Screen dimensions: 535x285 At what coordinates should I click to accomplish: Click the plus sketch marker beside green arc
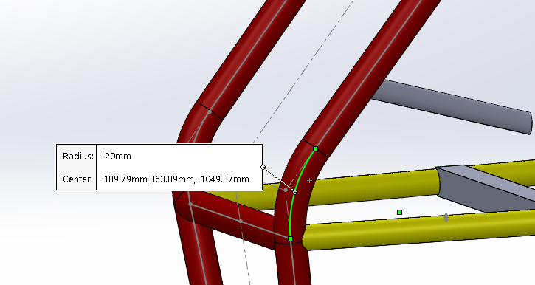coord(309,180)
